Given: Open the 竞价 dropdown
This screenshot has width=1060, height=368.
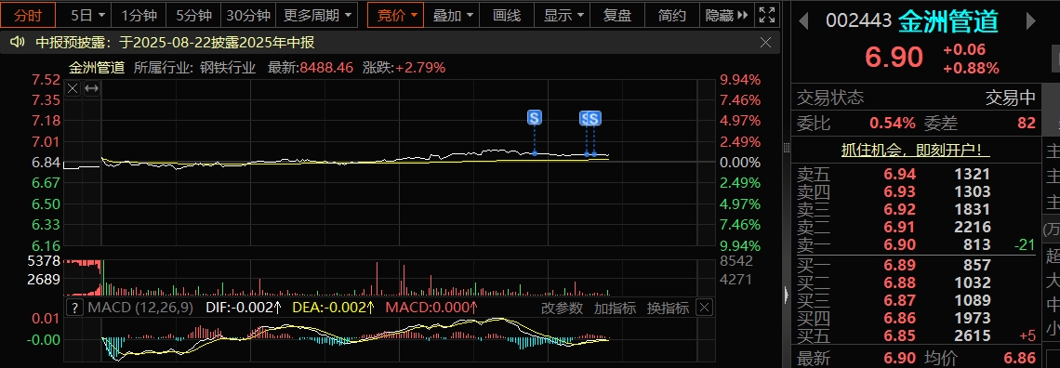Looking at the screenshot, I should 395,15.
